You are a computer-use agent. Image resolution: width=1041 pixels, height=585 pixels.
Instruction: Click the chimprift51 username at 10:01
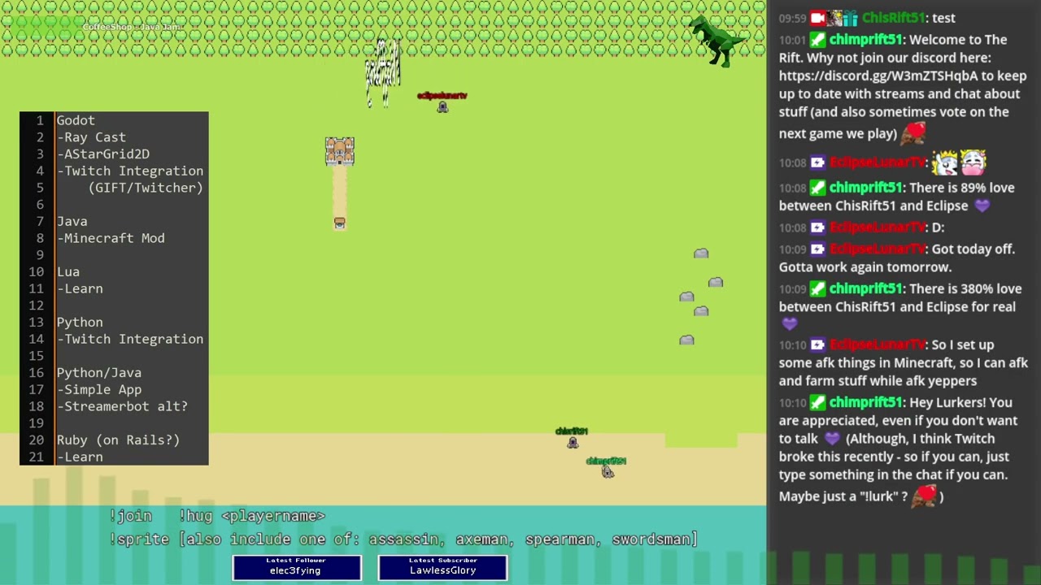click(x=865, y=40)
